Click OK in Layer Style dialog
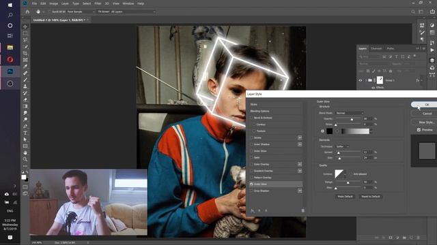This screenshot has height=245, width=437. 424,104
